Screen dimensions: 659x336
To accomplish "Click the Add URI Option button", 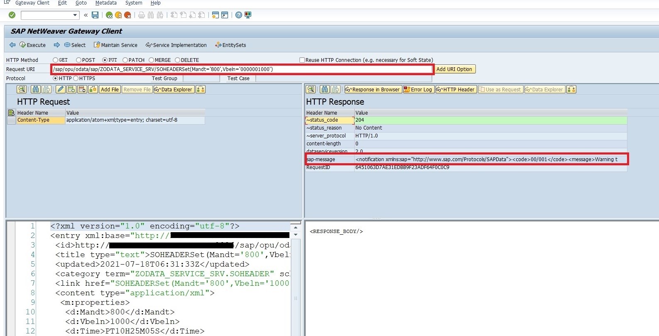I will point(454,69).
